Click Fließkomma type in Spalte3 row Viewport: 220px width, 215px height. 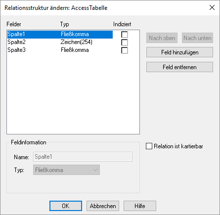pyautogui.click(x=75, y=50)
